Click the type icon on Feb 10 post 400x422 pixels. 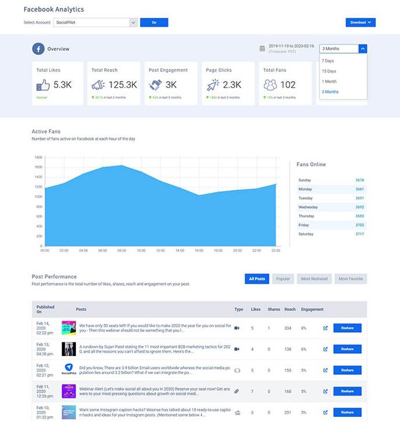pos(237,413)
